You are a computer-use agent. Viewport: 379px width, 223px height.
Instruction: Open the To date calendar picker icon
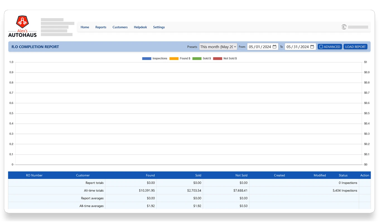(312, 47)
